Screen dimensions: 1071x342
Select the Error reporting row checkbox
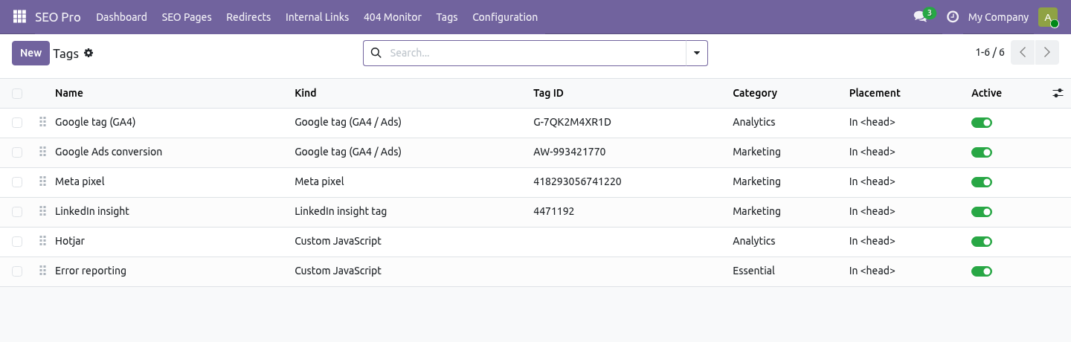click(17, 271)
